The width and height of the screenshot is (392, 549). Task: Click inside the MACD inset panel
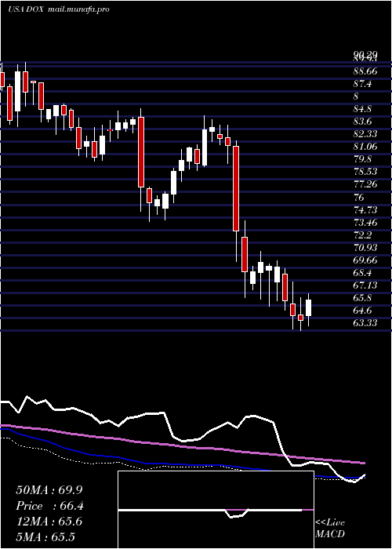(216, 510)
